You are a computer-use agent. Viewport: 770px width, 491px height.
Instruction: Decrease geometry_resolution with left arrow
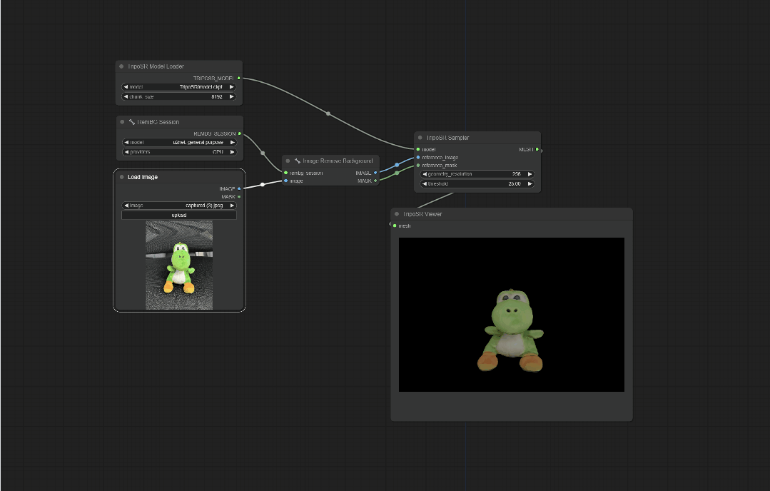click(425, 174)
